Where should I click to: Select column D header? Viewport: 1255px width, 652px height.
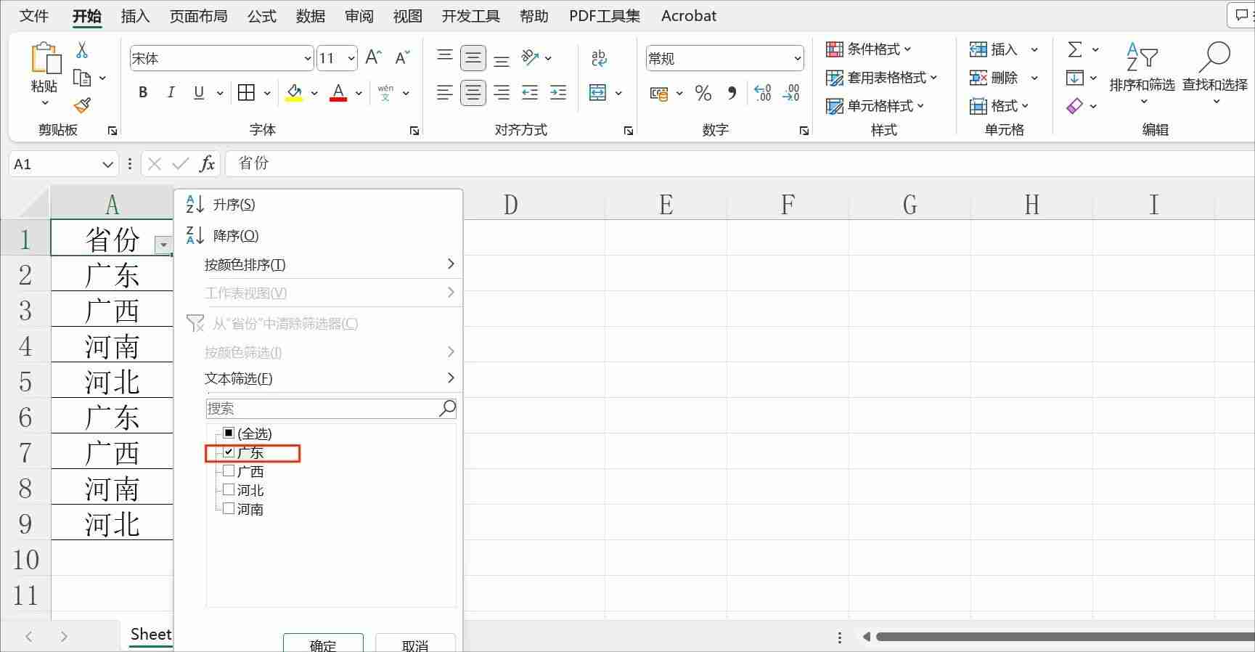point(510,205)
